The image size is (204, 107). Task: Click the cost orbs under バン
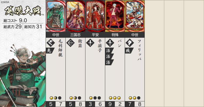click(x=115, y=98)
